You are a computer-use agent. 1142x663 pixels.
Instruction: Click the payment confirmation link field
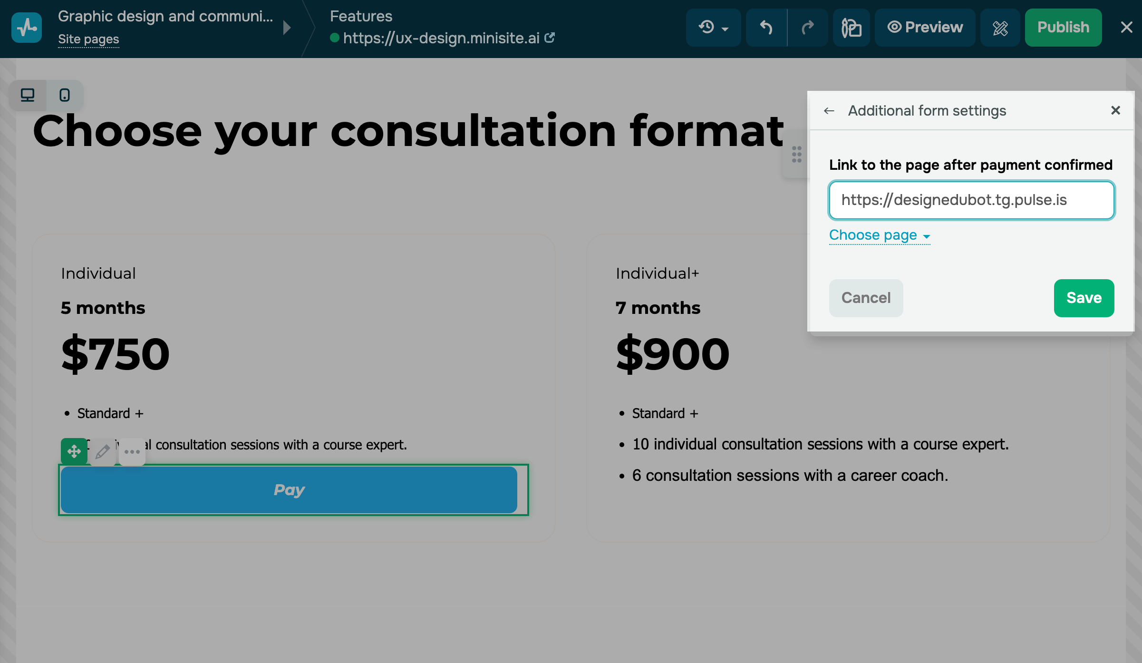coord(971,200)
